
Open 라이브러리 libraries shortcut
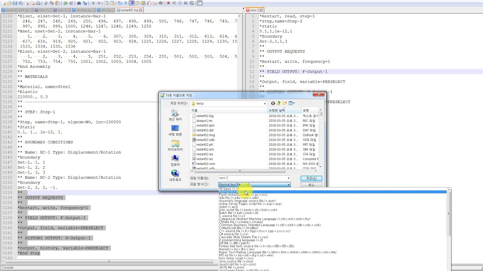[x=175, y=146]
